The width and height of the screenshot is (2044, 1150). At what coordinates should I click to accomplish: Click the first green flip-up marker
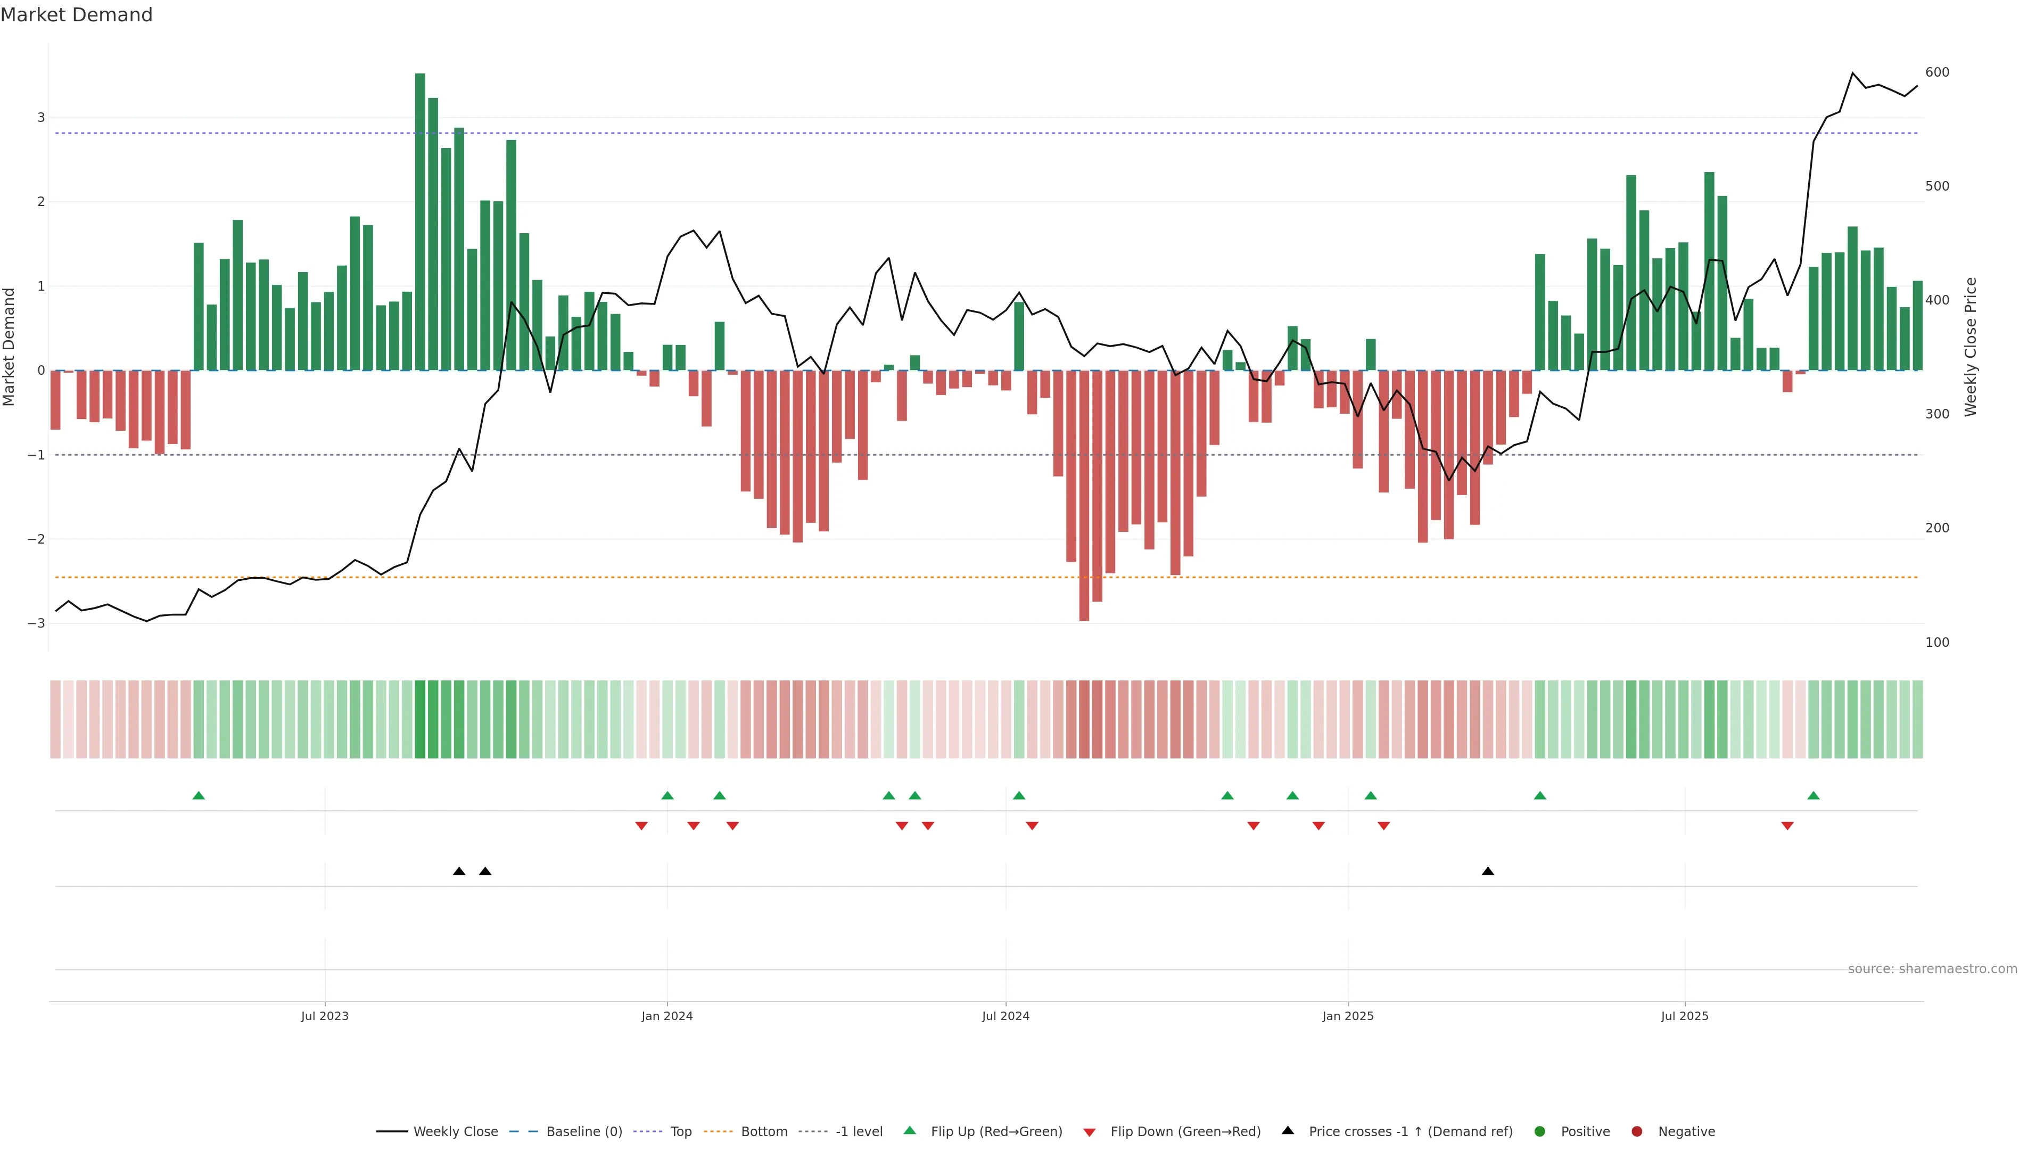[x=199, y=795]
